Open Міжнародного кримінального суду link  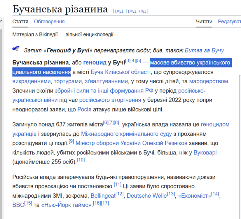[126, 134]
